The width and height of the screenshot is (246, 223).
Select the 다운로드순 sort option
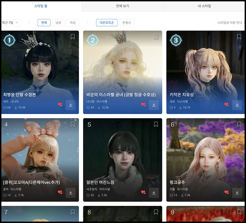tap(107, 23)
